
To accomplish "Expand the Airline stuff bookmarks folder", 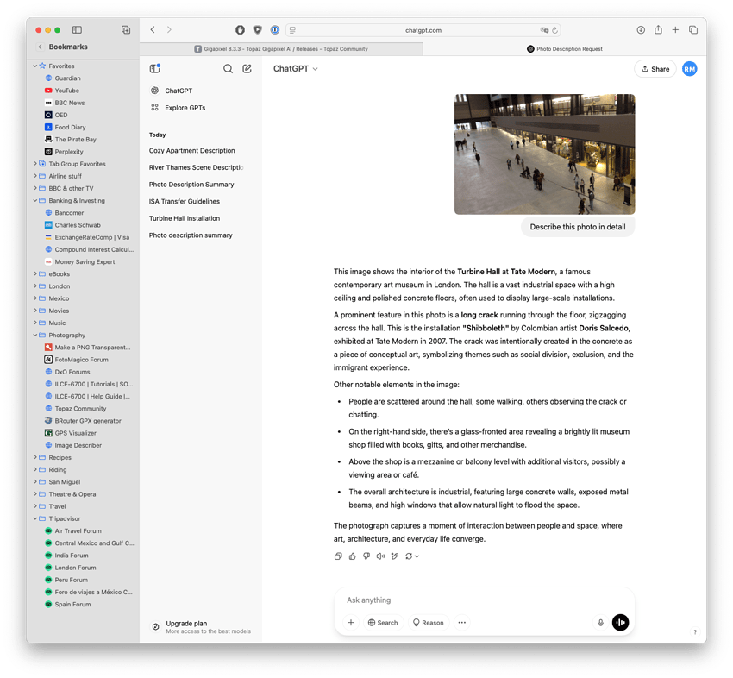I will coord(35,176).
